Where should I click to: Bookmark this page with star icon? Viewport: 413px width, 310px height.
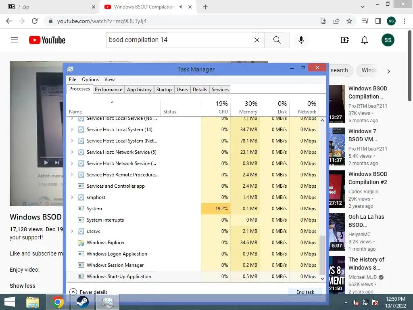coord(349,21)
